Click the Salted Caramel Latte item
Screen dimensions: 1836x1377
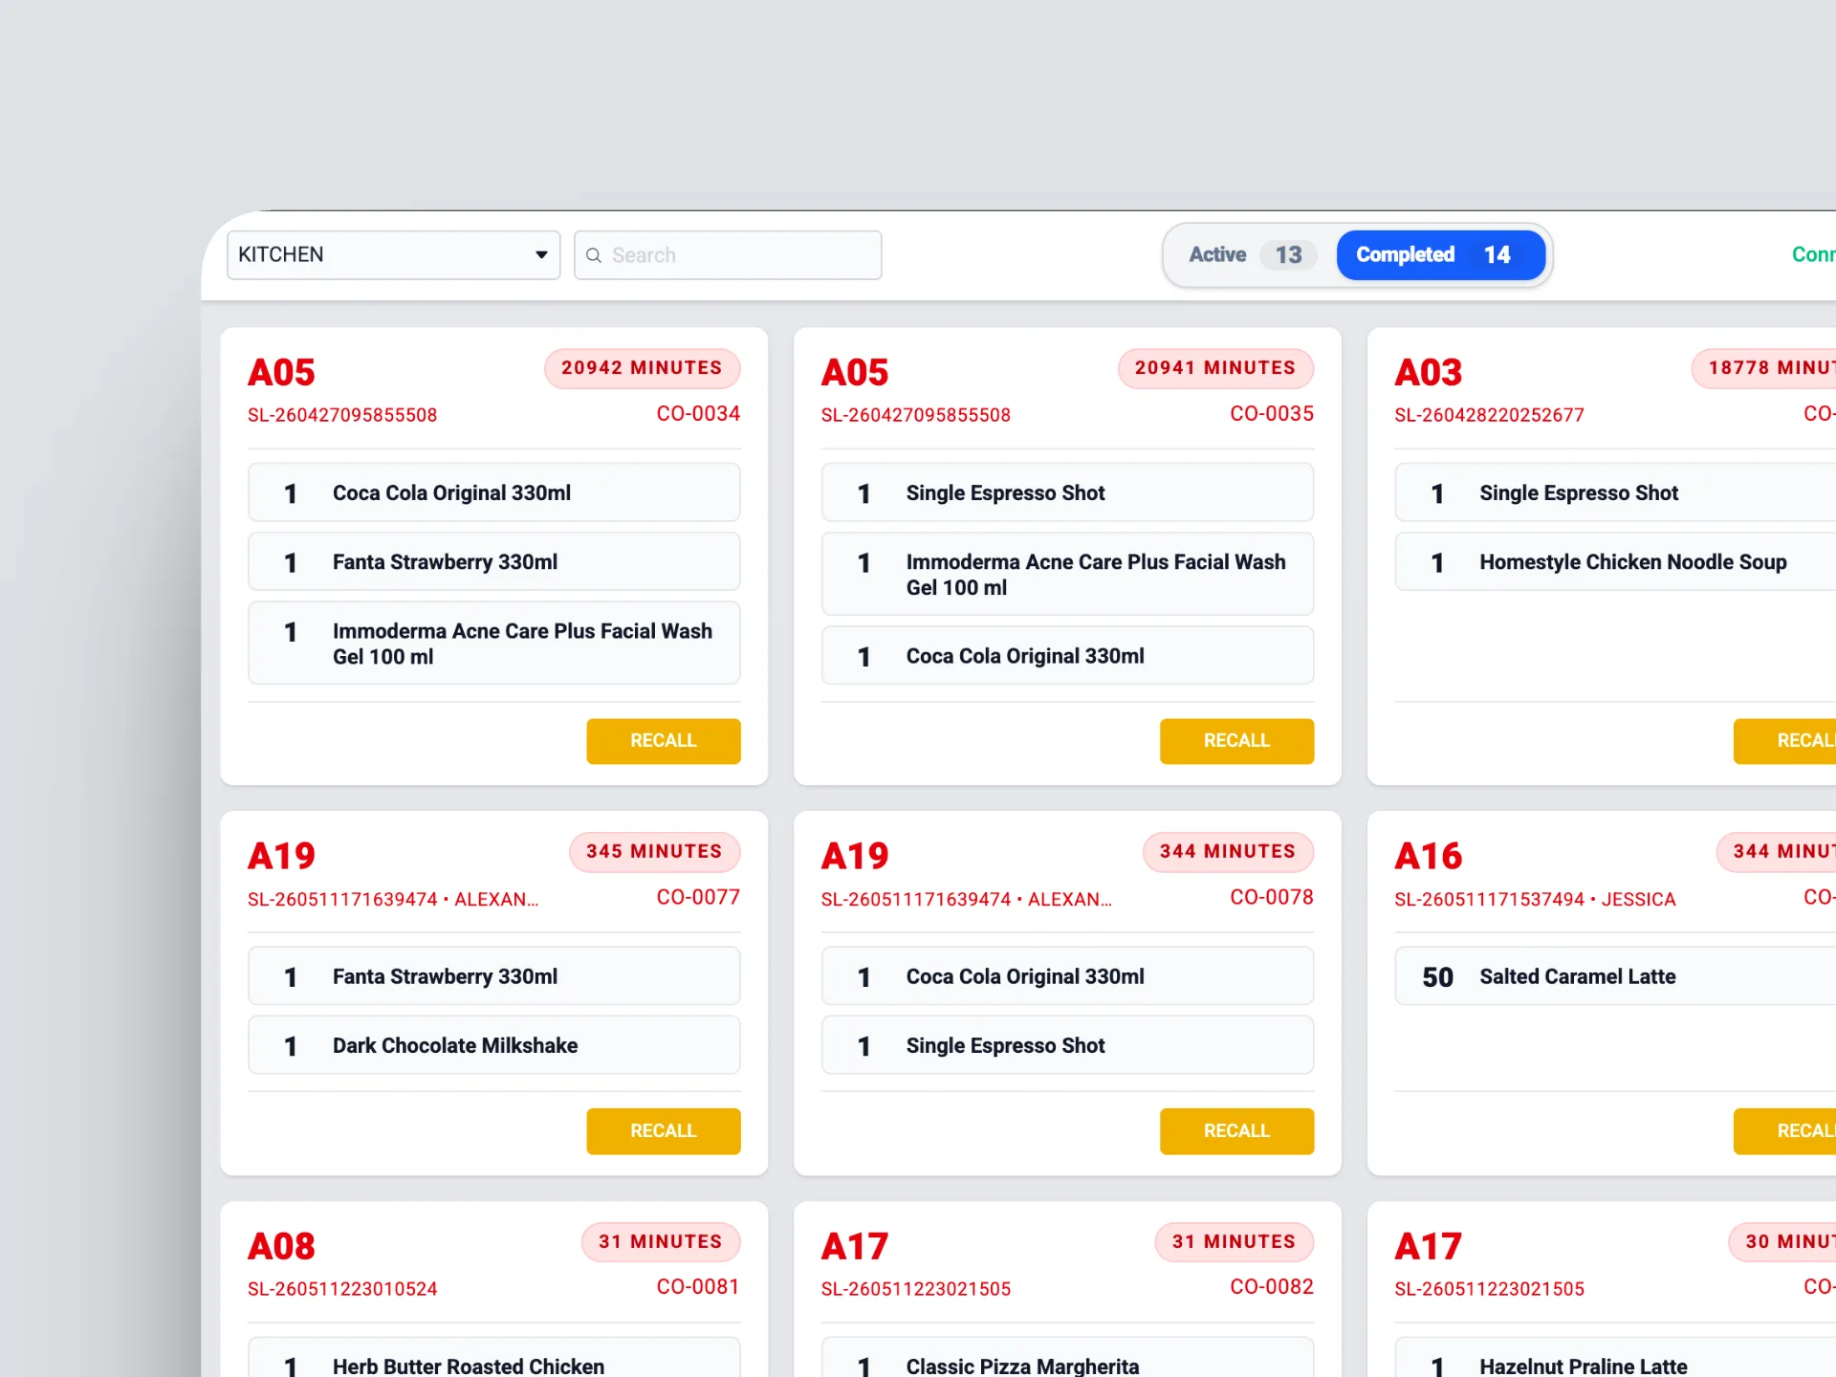pos(1615,976)
